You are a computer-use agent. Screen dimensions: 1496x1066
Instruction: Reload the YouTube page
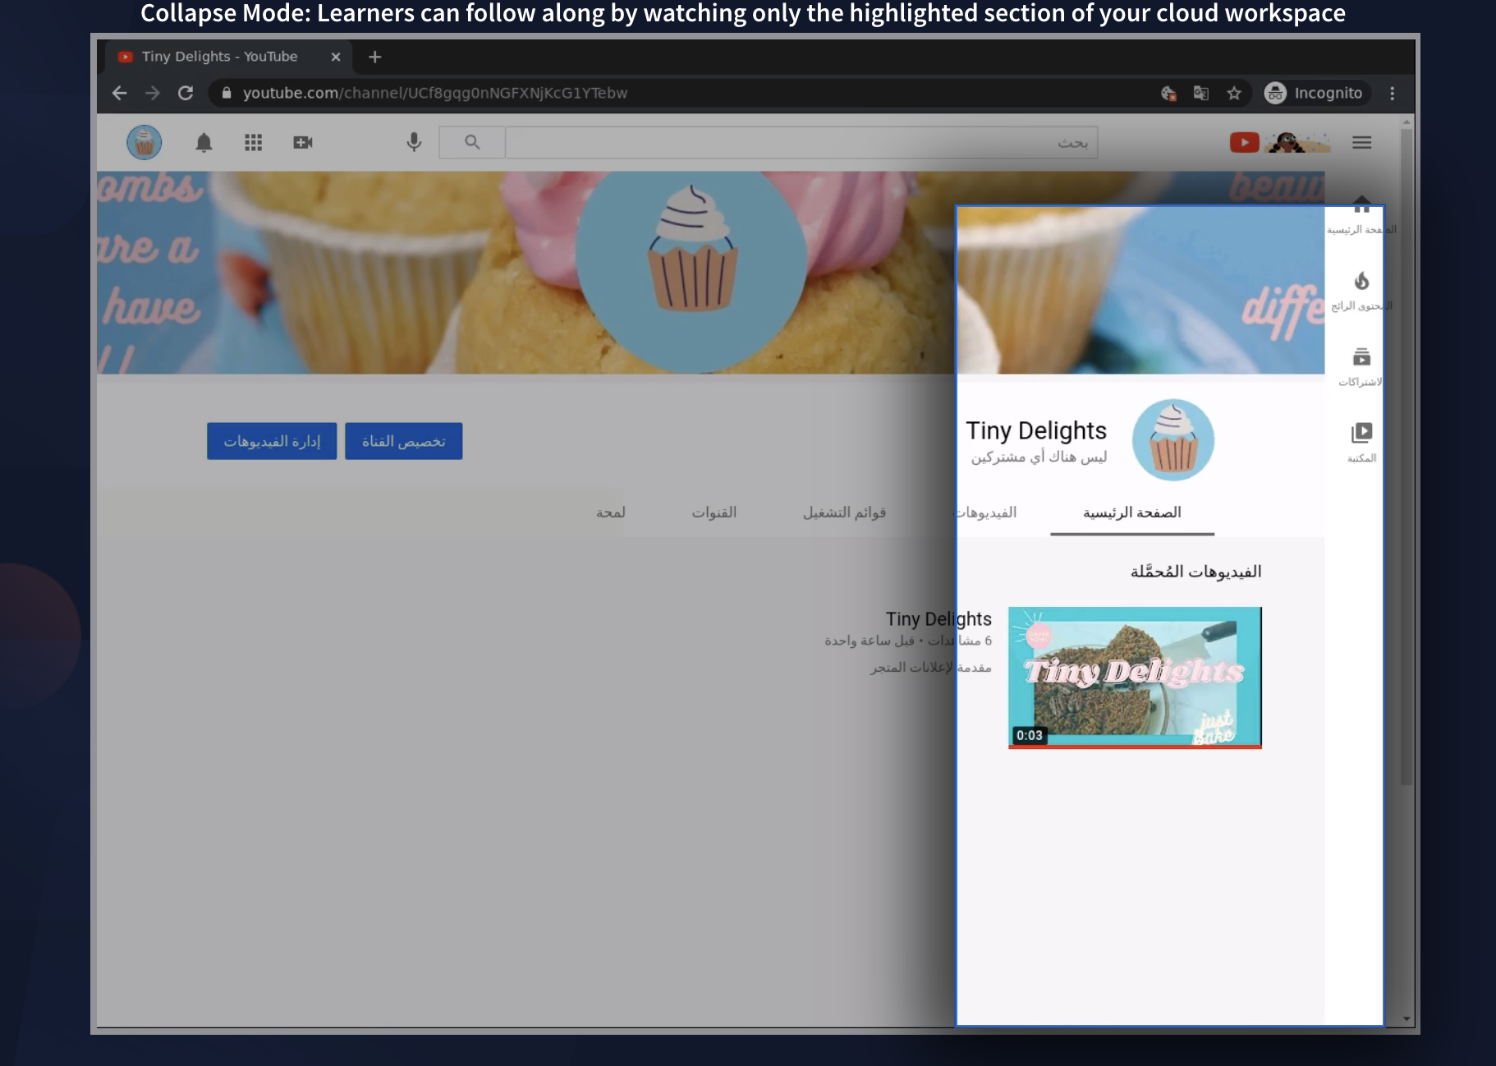click(x=186, y=94)
